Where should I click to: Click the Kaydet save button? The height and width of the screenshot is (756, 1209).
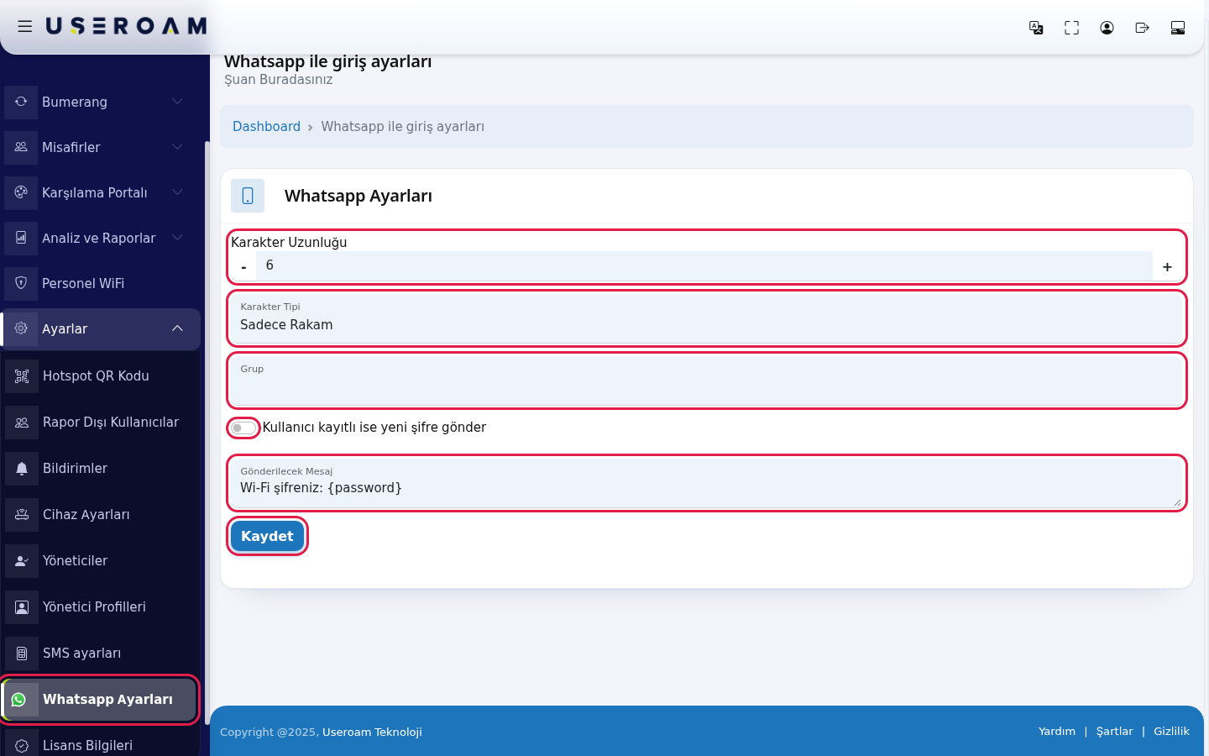click(x=267, y=536)
